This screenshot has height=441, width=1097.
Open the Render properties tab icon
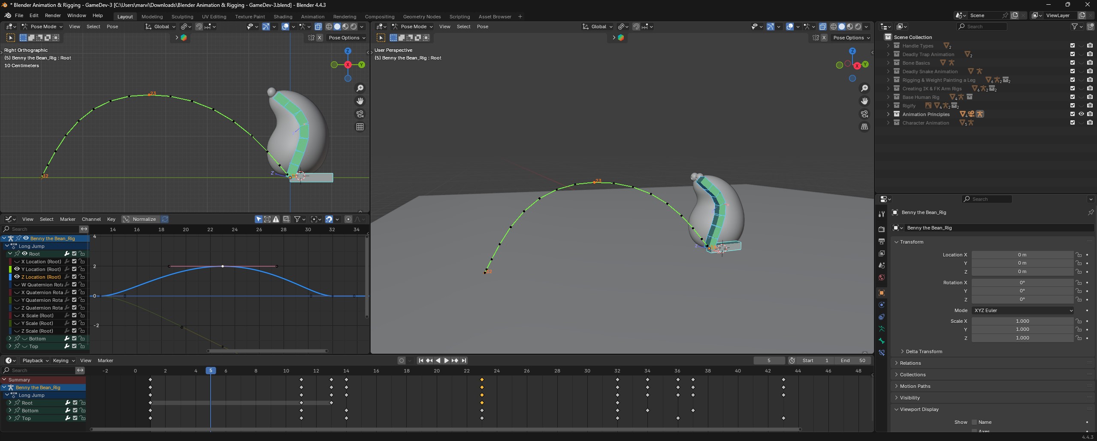(881, 229)
